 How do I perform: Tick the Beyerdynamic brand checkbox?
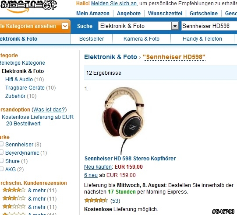click(x=1, y=153)
